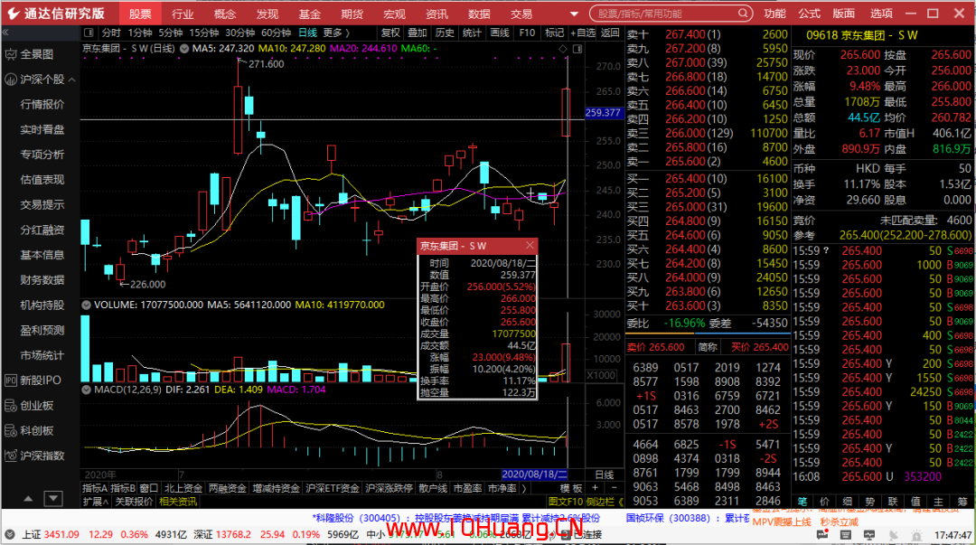Click the 图文F10 button
This screenshot has height=545, width=976.
coord(565,502)
